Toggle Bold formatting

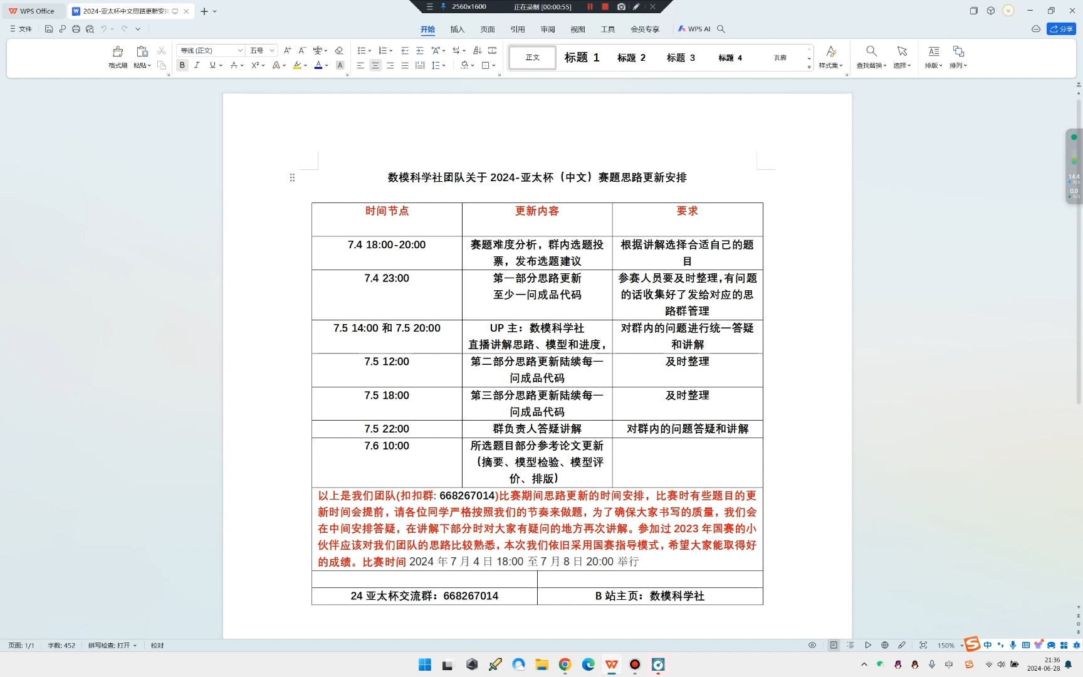pos(182,65)
